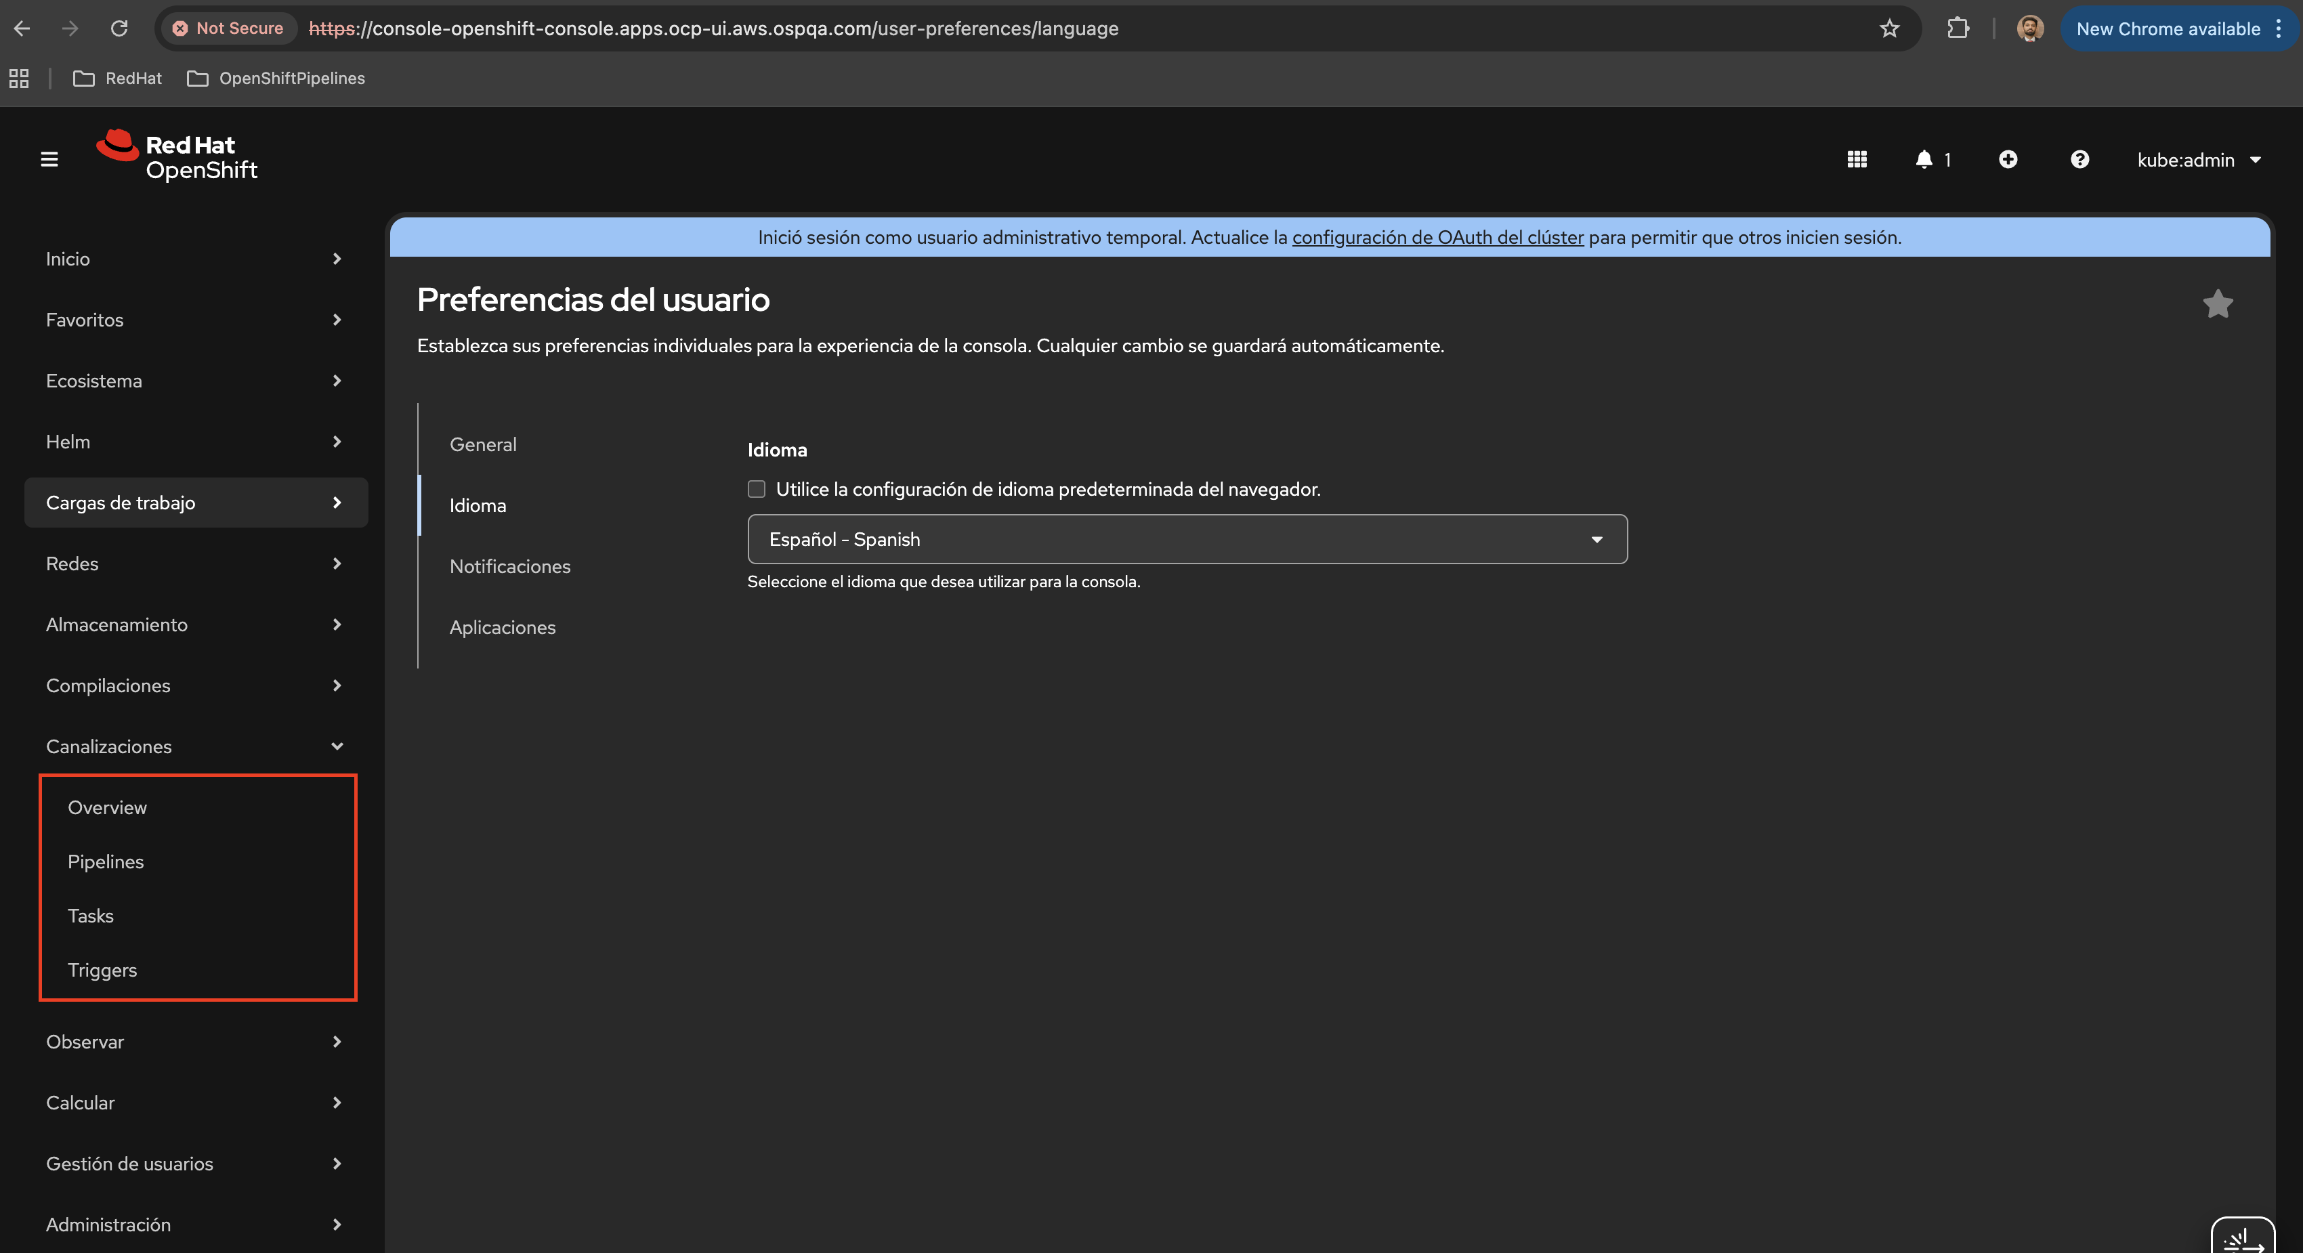Open Pipelines under Canalizaciones
2303x1253 pixels.
coord(106,862)
